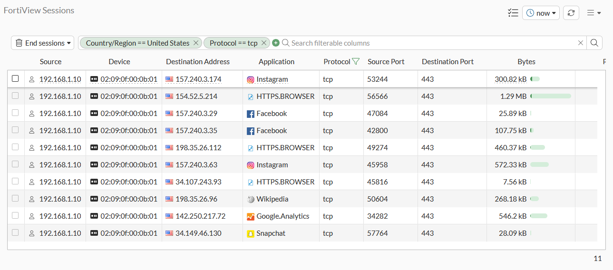Click the checklist view icon
The image size is (613, 270).
point(513,13)
